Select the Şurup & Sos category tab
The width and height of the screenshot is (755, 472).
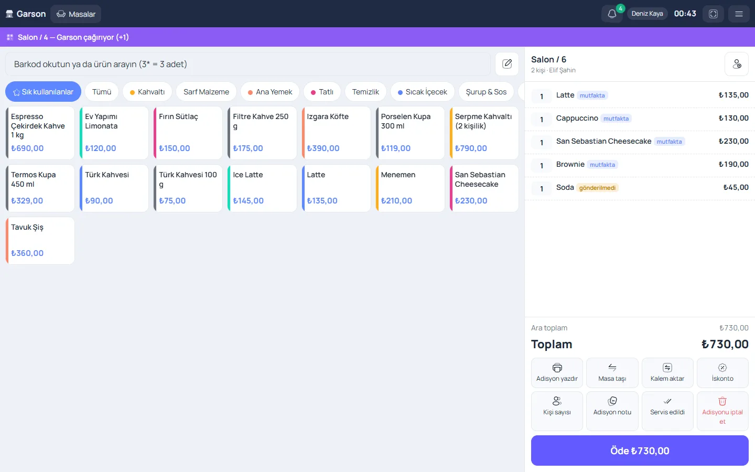(486, 92)
